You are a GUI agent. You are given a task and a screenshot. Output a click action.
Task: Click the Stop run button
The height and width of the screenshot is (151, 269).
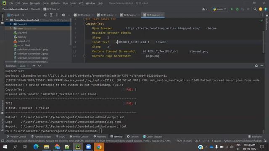click(248, 9)
